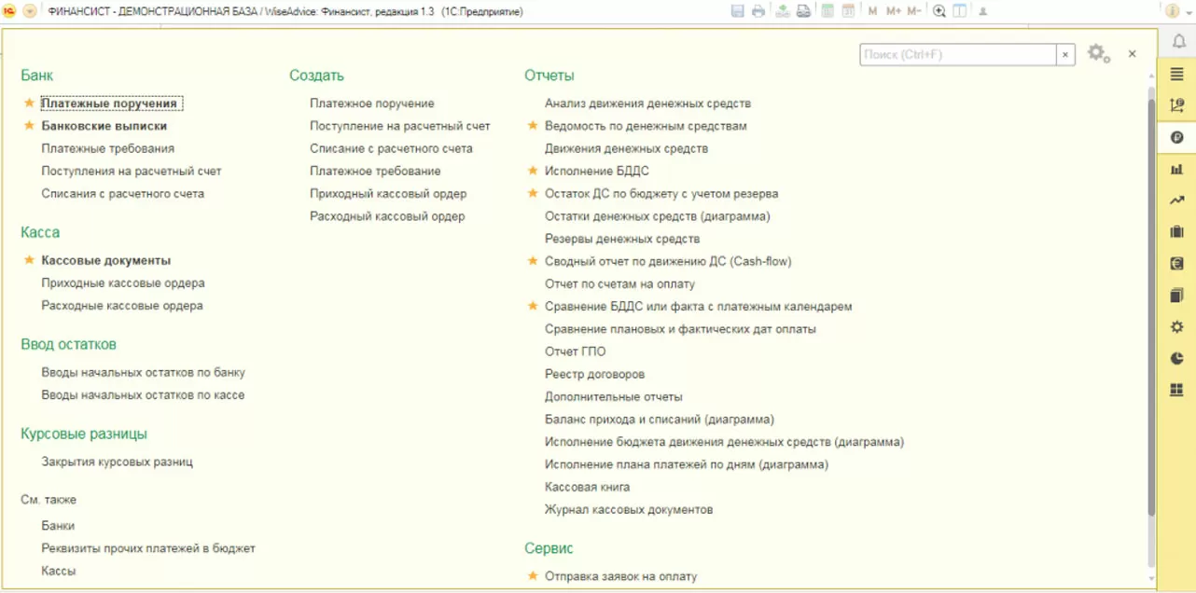Viewport: 1196px width, 593px height.
Task: Open the gear settings section icon in sidebar
Action: (1176, 326)
